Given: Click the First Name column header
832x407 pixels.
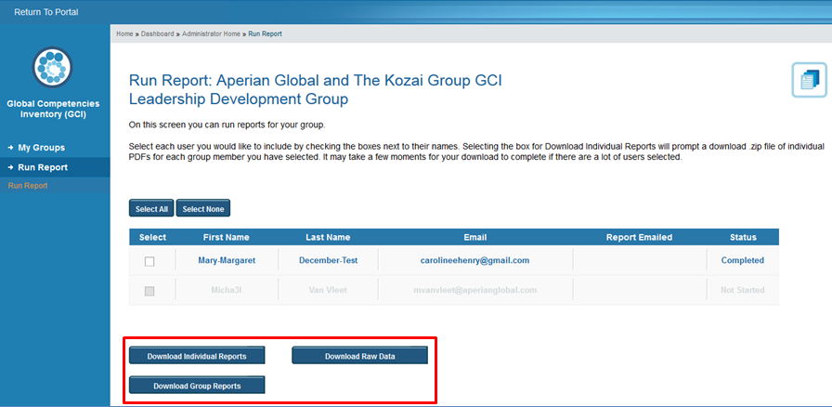Looking at the screenshot, I should (x=226, y=237).
